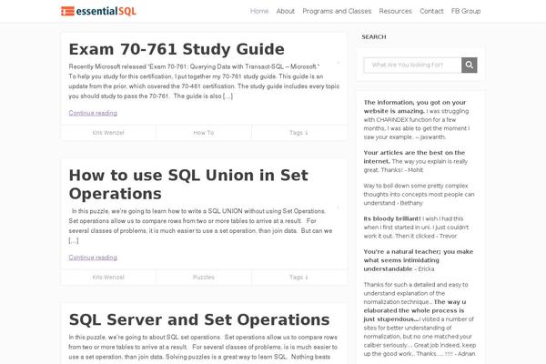Open the Home menu item

point(259,11)
